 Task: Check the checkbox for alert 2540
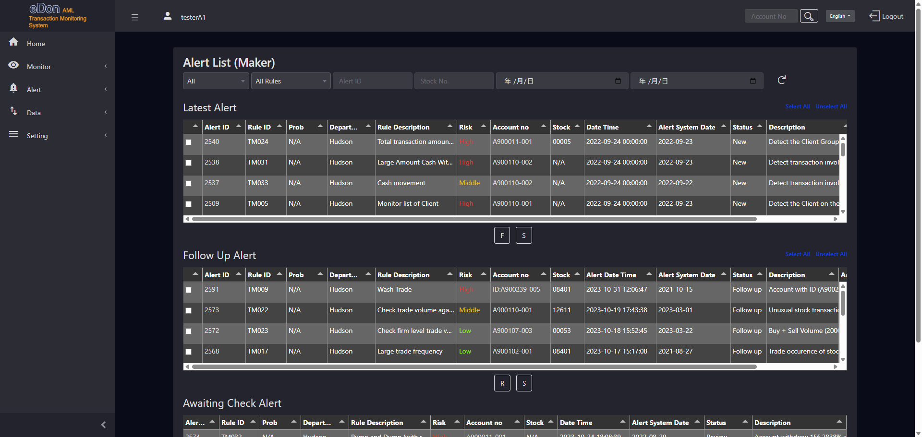(188, 142)
